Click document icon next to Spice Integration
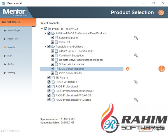168x133 pixels. 57,38
